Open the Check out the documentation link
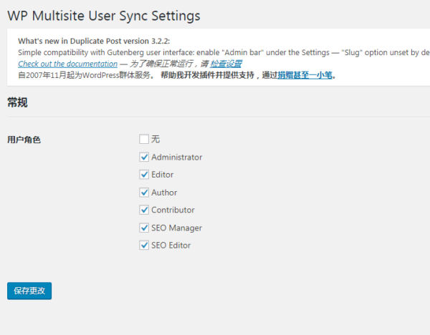This screenshot has width=430, height=335. [68, 64]
